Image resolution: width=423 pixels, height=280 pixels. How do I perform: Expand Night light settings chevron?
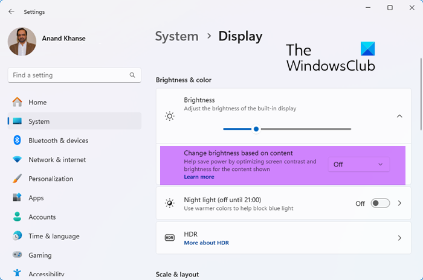click(x=399, y=203)
